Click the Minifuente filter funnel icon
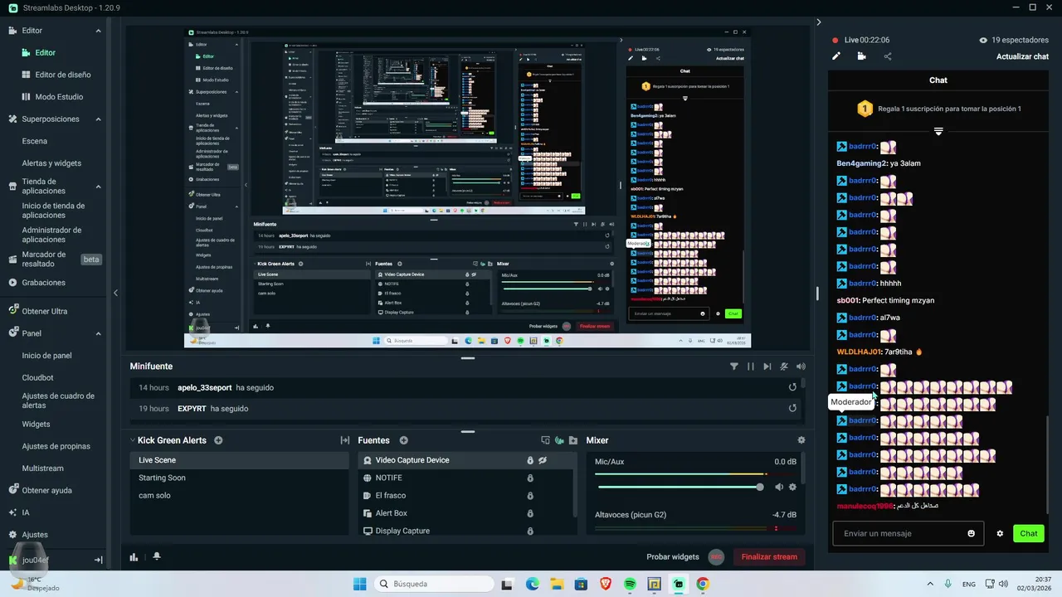This screenshot has height=597, width=1062. click(734, 366)
